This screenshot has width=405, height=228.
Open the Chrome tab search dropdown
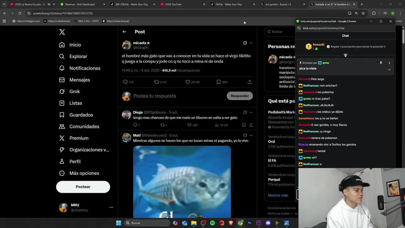4,4
